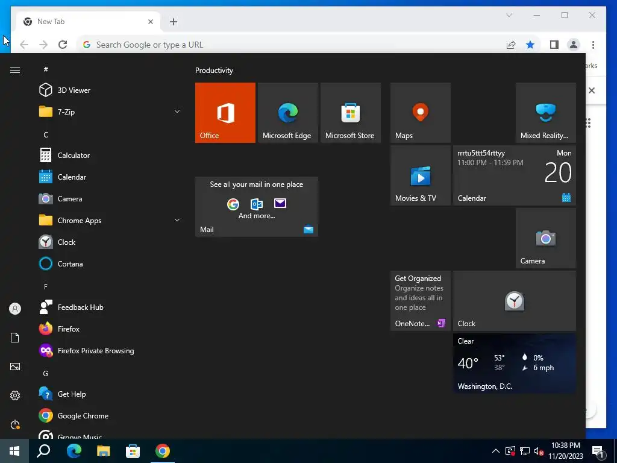
Task: Go back in Chrome
Action: pyautogui.click(x=24, y=45)
